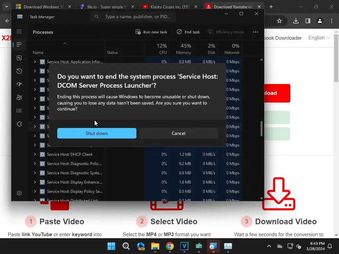Viewport: 339px width, 254px height.
Task: Open notification bell in system tray
Action: pos(330,246)
